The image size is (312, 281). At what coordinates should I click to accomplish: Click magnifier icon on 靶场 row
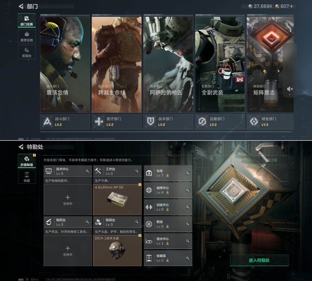(x=187, y=224)
